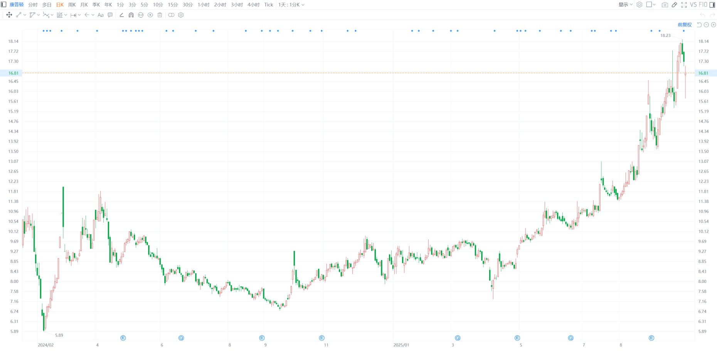Expand the 1天:1分K interval dropdown
Screen dimensions: 717x351
pos(291,5)
